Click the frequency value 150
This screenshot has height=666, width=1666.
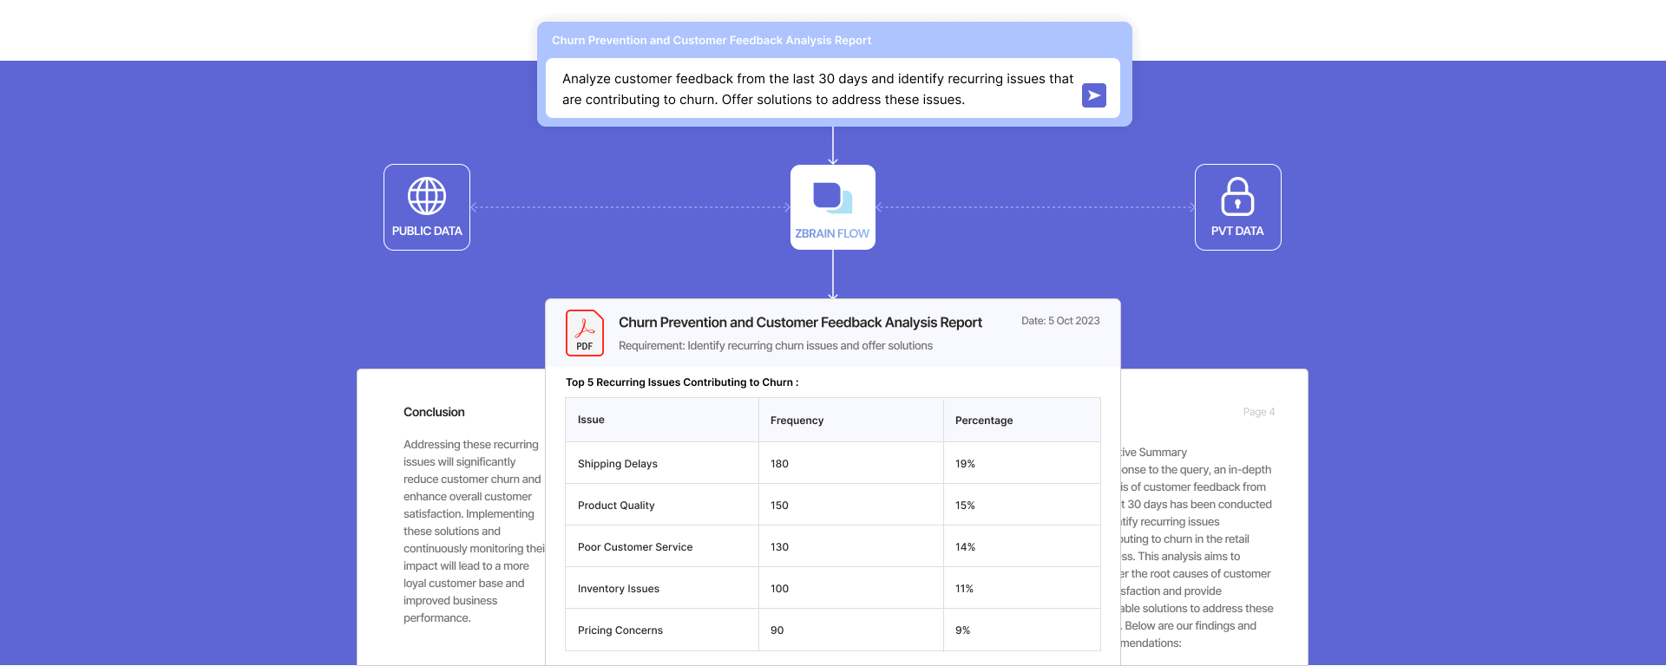click(779, 506)
